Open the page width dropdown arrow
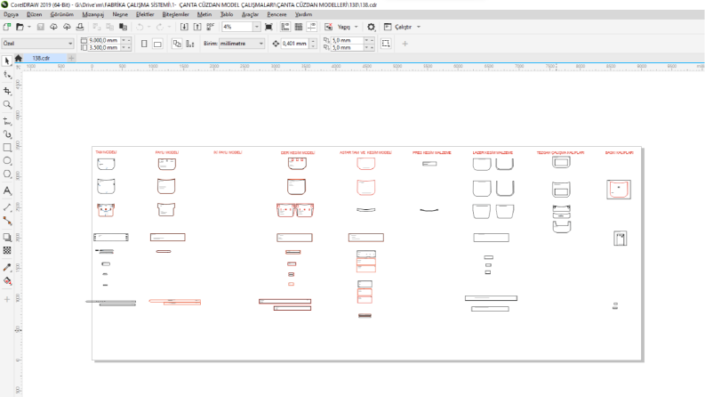The image size is (705, 397). 124,40
